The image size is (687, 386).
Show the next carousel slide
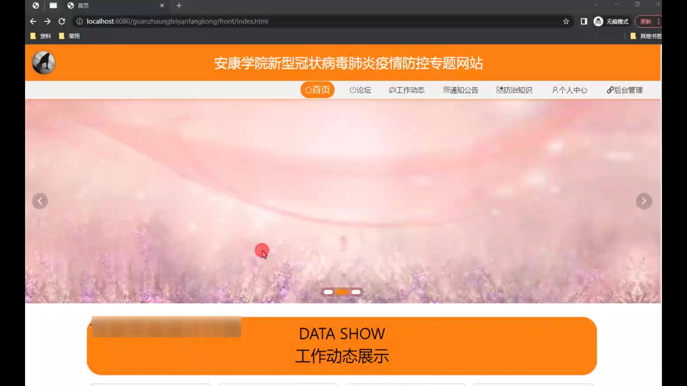point(643,201)
